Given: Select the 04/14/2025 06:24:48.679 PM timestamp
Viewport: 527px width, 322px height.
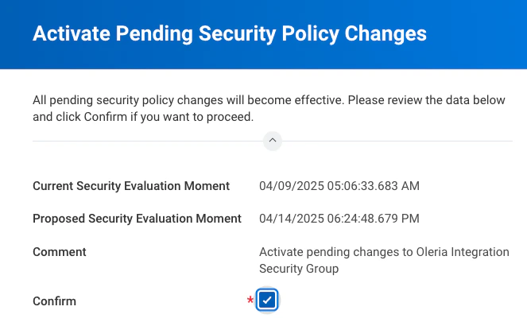Looking at the screenshot, I should click(x=339, y=219).
